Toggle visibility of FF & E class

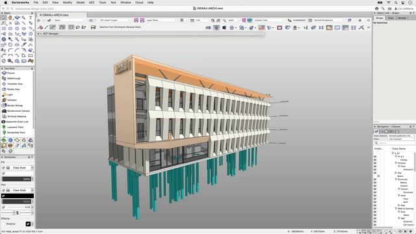tap(375, 157)
